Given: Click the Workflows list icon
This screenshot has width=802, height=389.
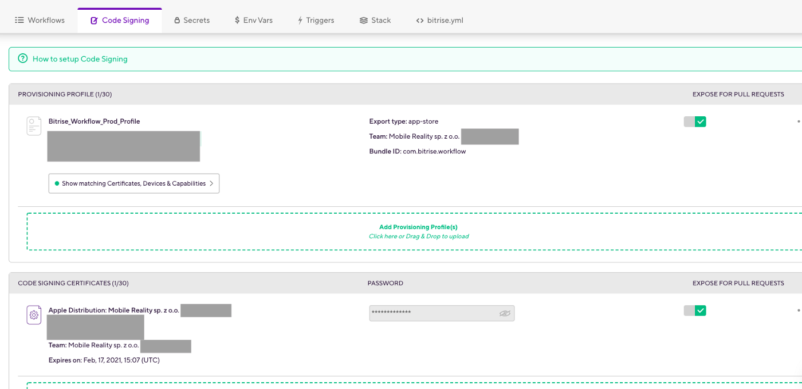Looking at the screenshot, I should click(19, 20).
